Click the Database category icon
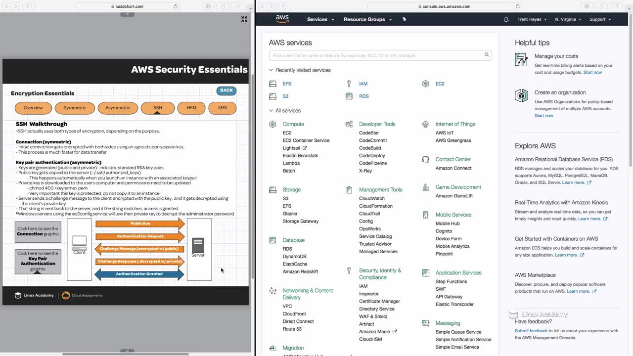633x356 pixels. [272, 240]
